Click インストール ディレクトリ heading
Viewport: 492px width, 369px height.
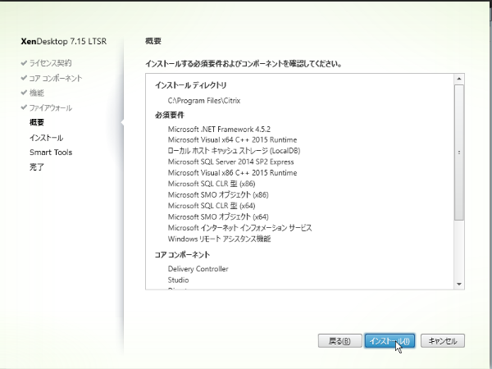click(x=191, y=85)
